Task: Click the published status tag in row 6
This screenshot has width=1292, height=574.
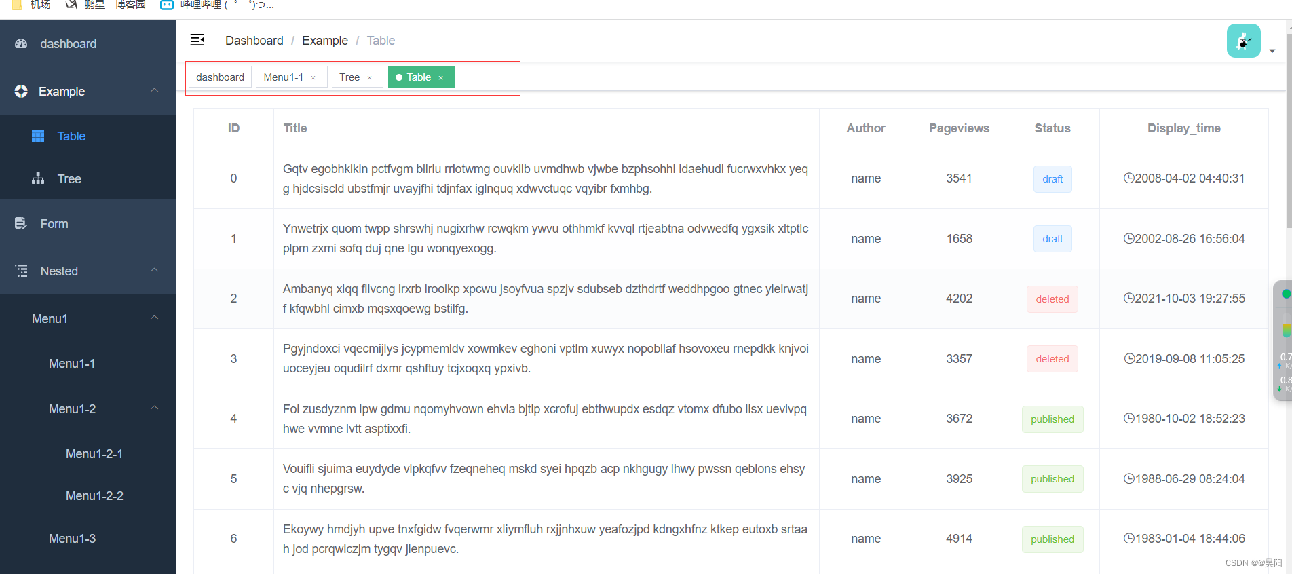Action: (x=1052, y=539)
